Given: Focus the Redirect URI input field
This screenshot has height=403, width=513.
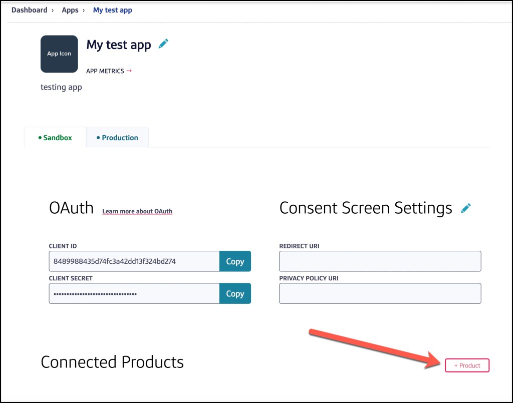Looking at the screenshot, I should pyautogui.click(x=380, y=261).
